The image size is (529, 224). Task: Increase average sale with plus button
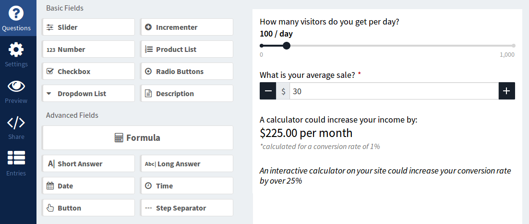pyautogui.click(x=506, y=91)
